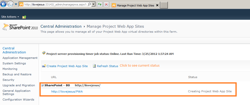
Task: Open Upgrade and Migration
Action: pos(19,85)
